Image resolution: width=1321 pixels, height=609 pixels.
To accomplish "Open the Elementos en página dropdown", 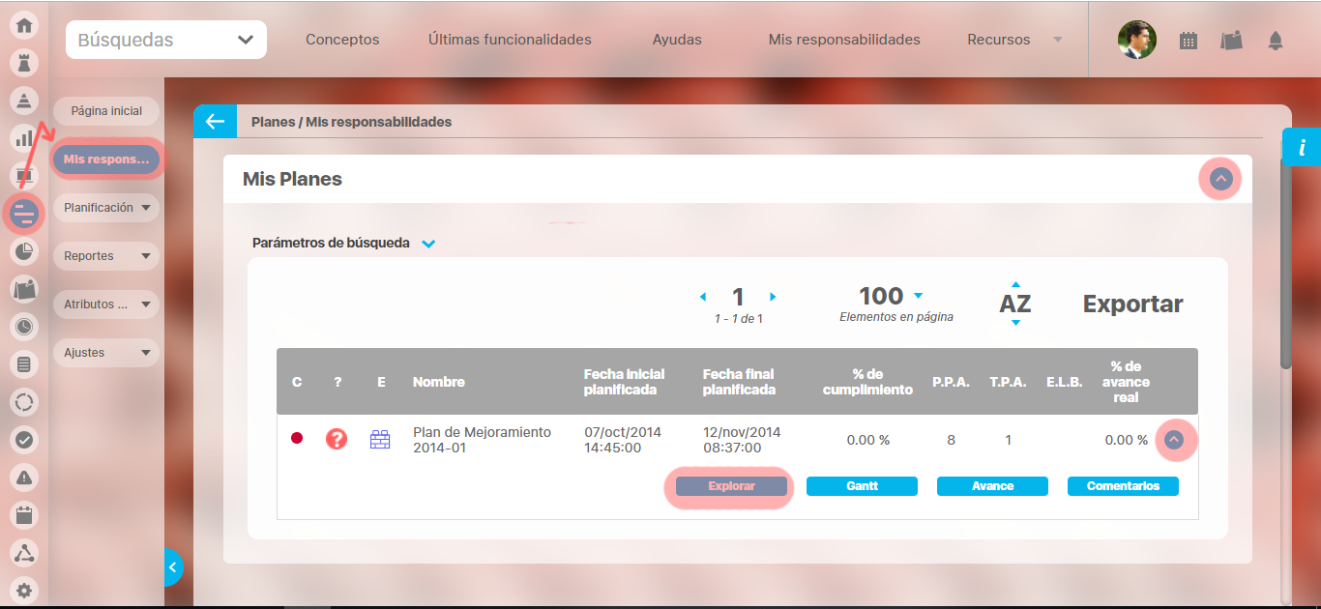I will click(x=918, y=296).
